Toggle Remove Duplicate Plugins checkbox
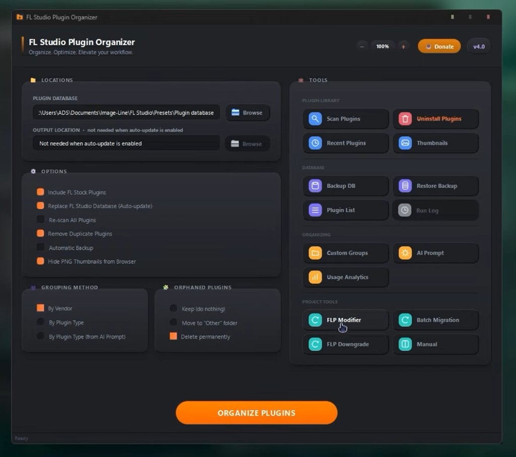516x457 pixels. pos(40,233)
